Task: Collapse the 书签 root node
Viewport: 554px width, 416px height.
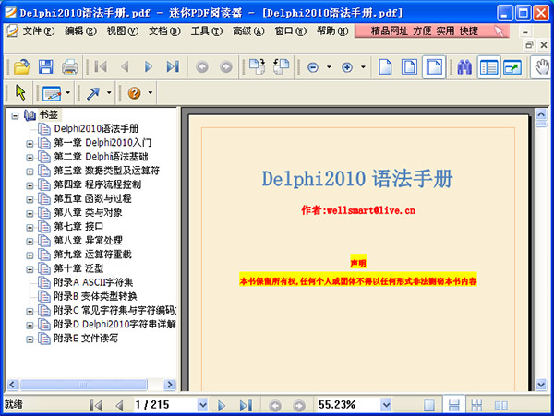Action: pos(15,115)
